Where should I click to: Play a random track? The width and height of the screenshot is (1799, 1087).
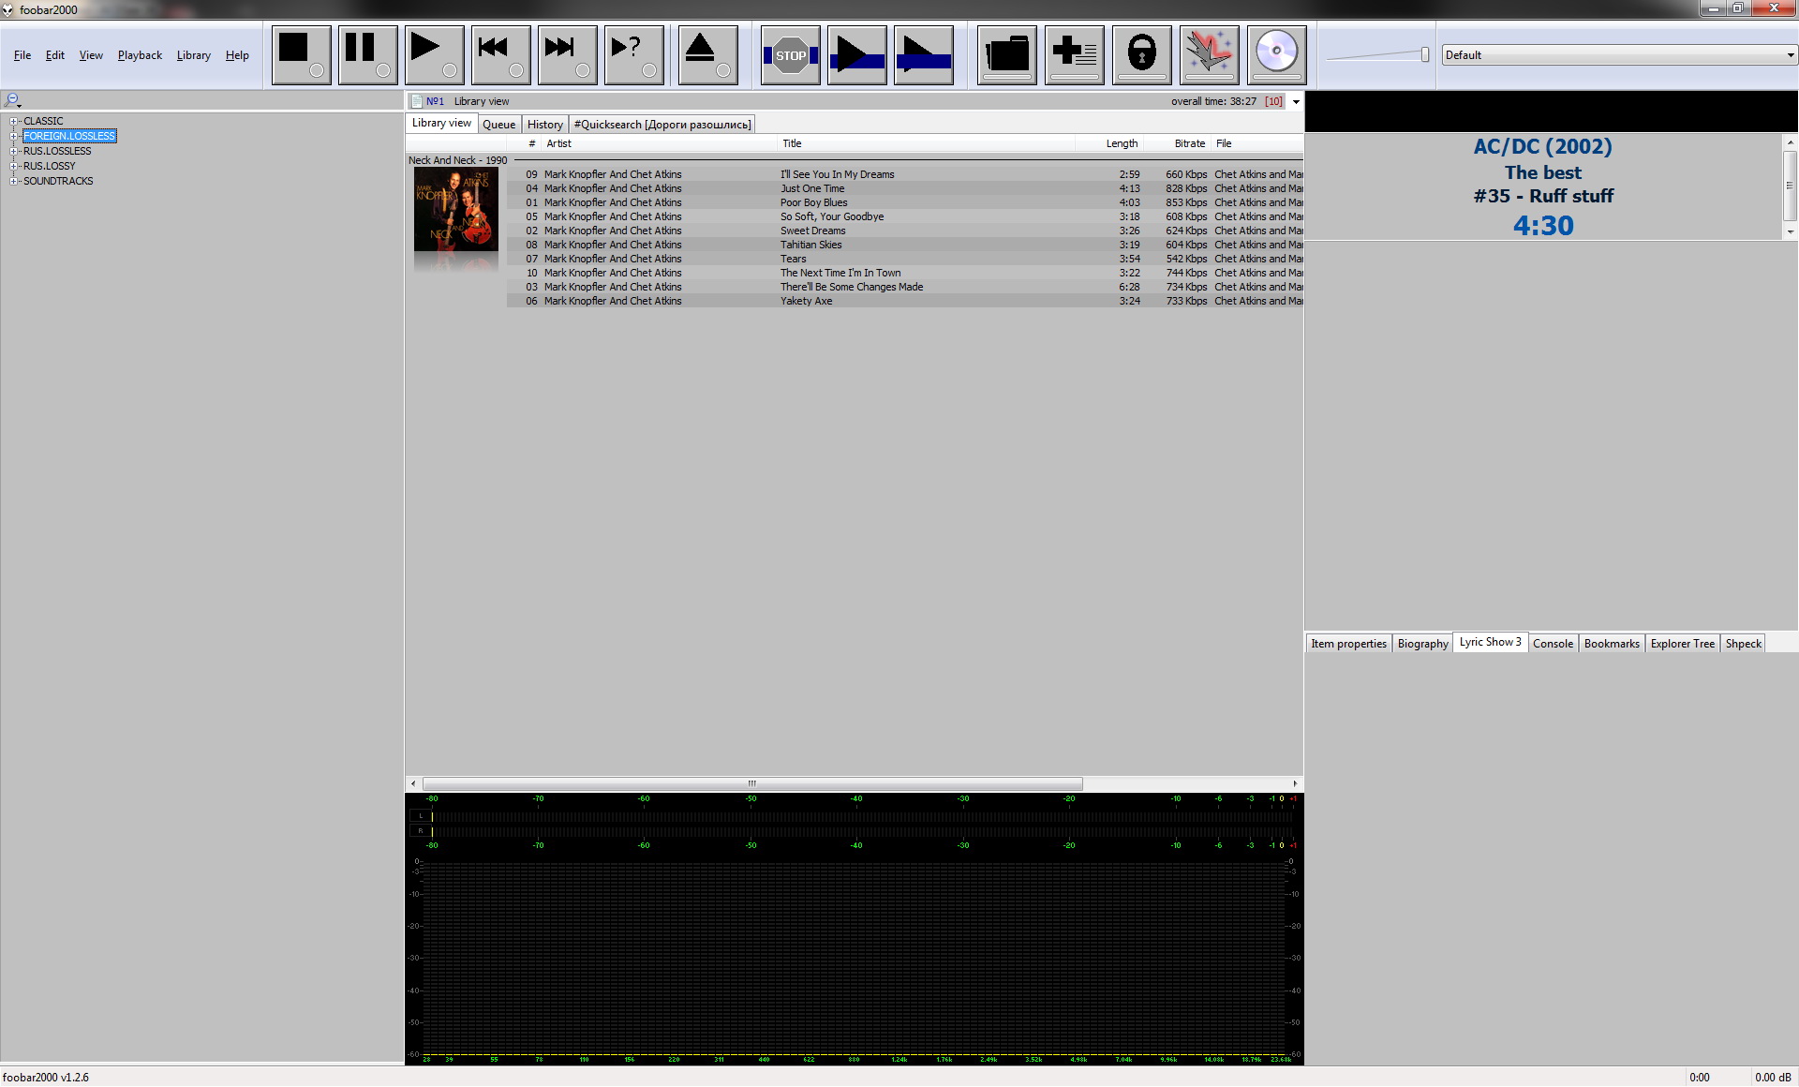point(633,54)
